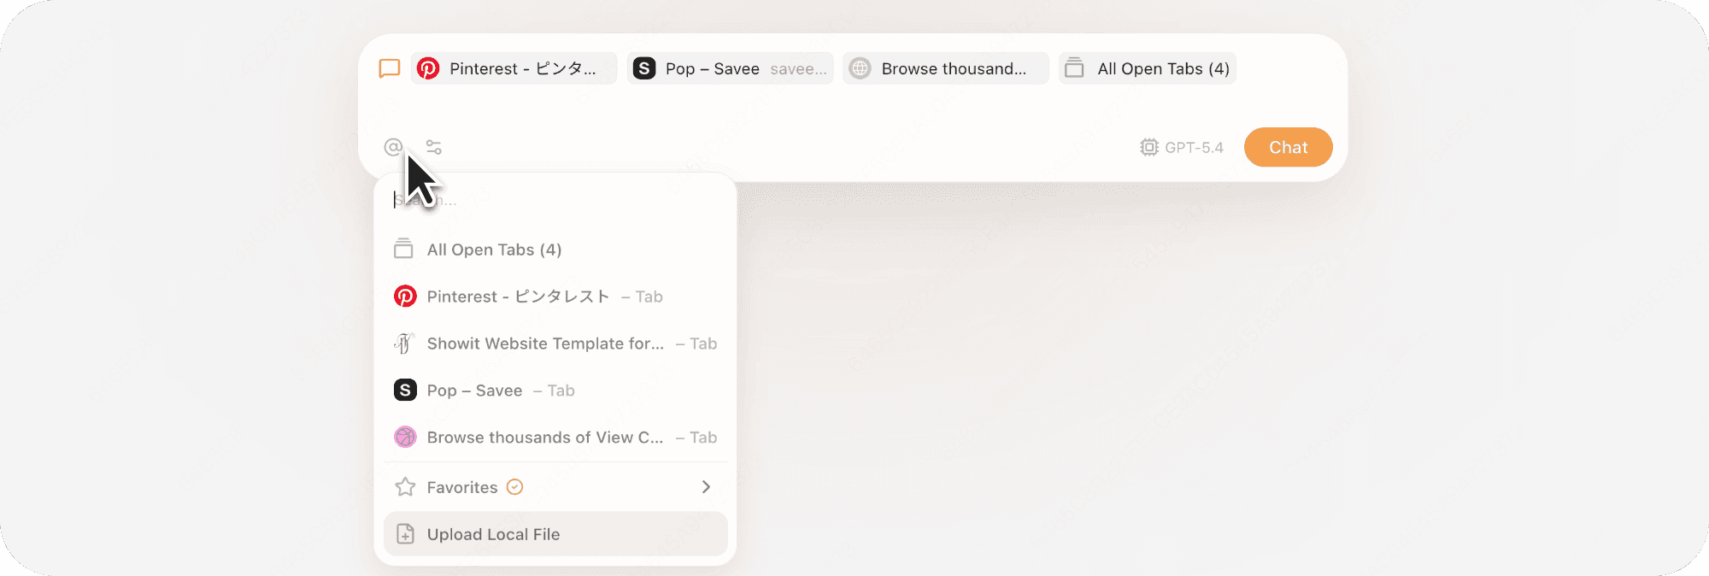Open the GPT-5.4 model selector
1709x576 pixels.
point(1182,147)
